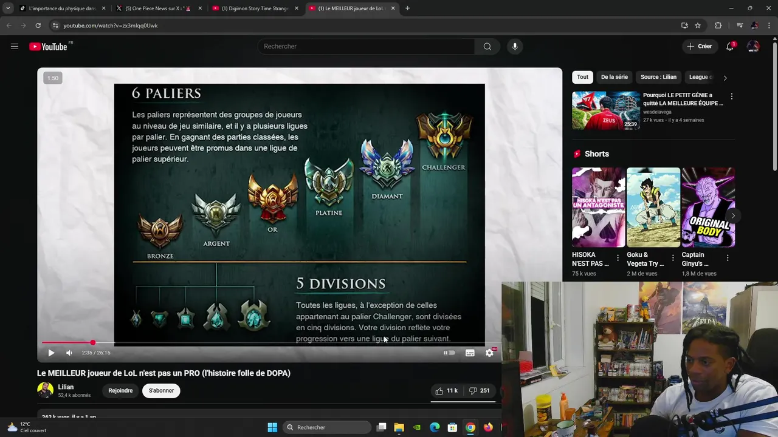Open the more options menu for the PETIT GÉNIE video
The width and height of the screenshot is (778, 437).
click(x=731, y=97)
